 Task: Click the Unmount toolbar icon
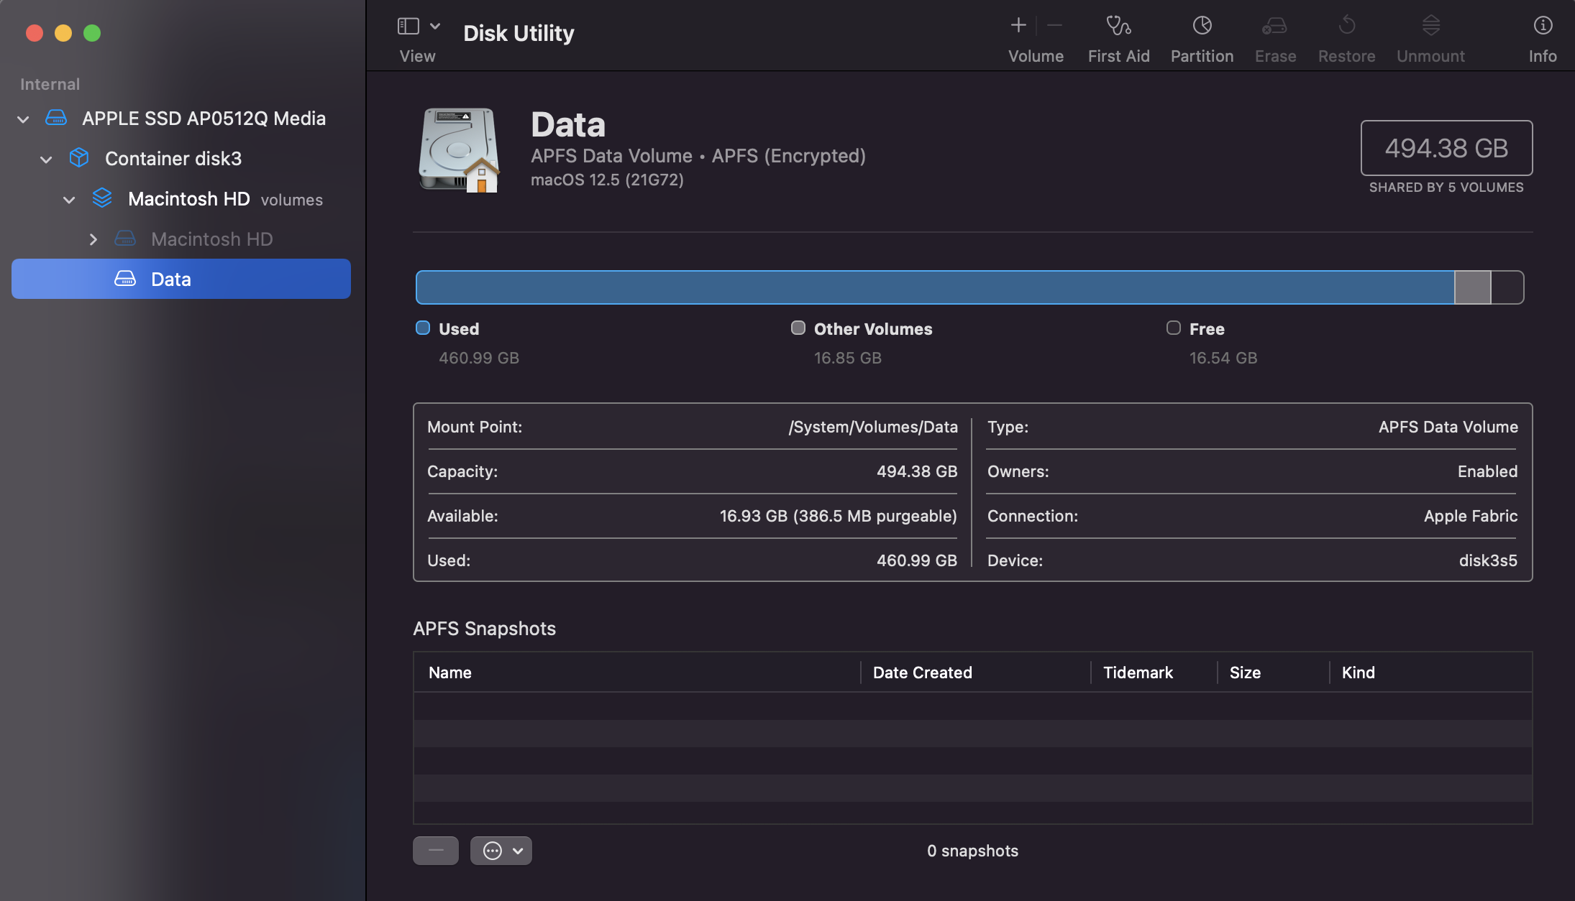(1430, 27)
